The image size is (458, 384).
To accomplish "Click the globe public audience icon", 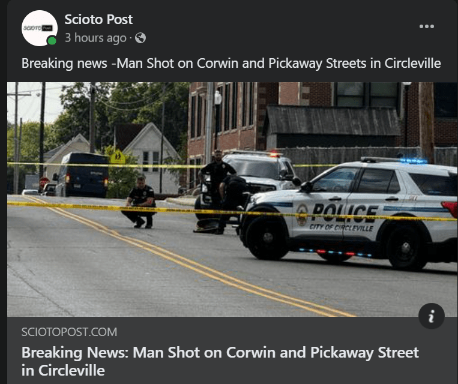I will [x=140, y=38].
